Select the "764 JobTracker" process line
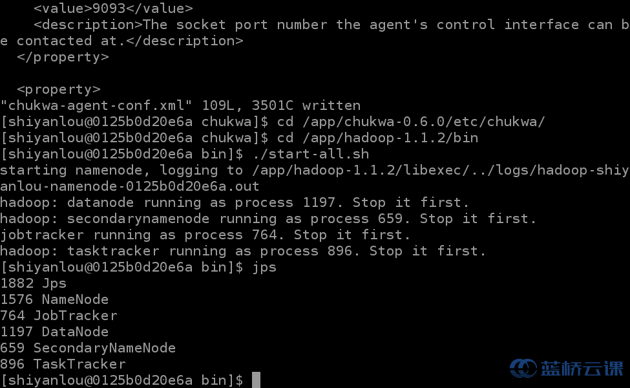 (x=59, y=316)
